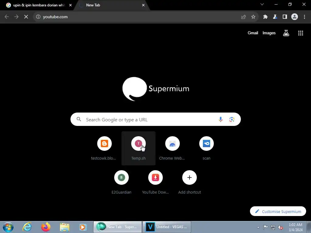Share this page via the share icon
This screenshot has width=311, height=233.
tap(244, 17)
